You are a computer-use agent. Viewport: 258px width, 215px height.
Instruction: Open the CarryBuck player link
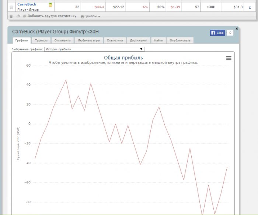[27, 4]
